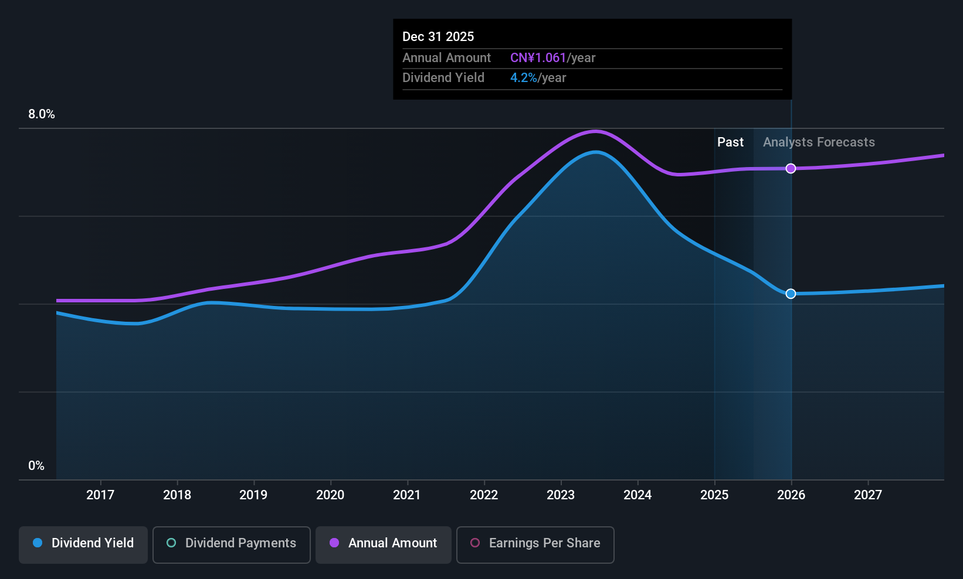Click the Annual Amount row label in tooltip

[x=446, y=58]
